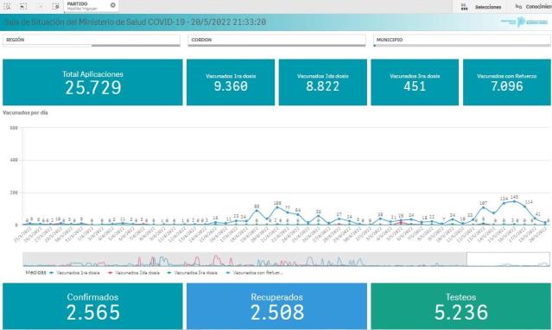Open the smart search icon in the selections bar
Image resolution: width=552 pixels, height=330 pixels.
click(7, 6)
